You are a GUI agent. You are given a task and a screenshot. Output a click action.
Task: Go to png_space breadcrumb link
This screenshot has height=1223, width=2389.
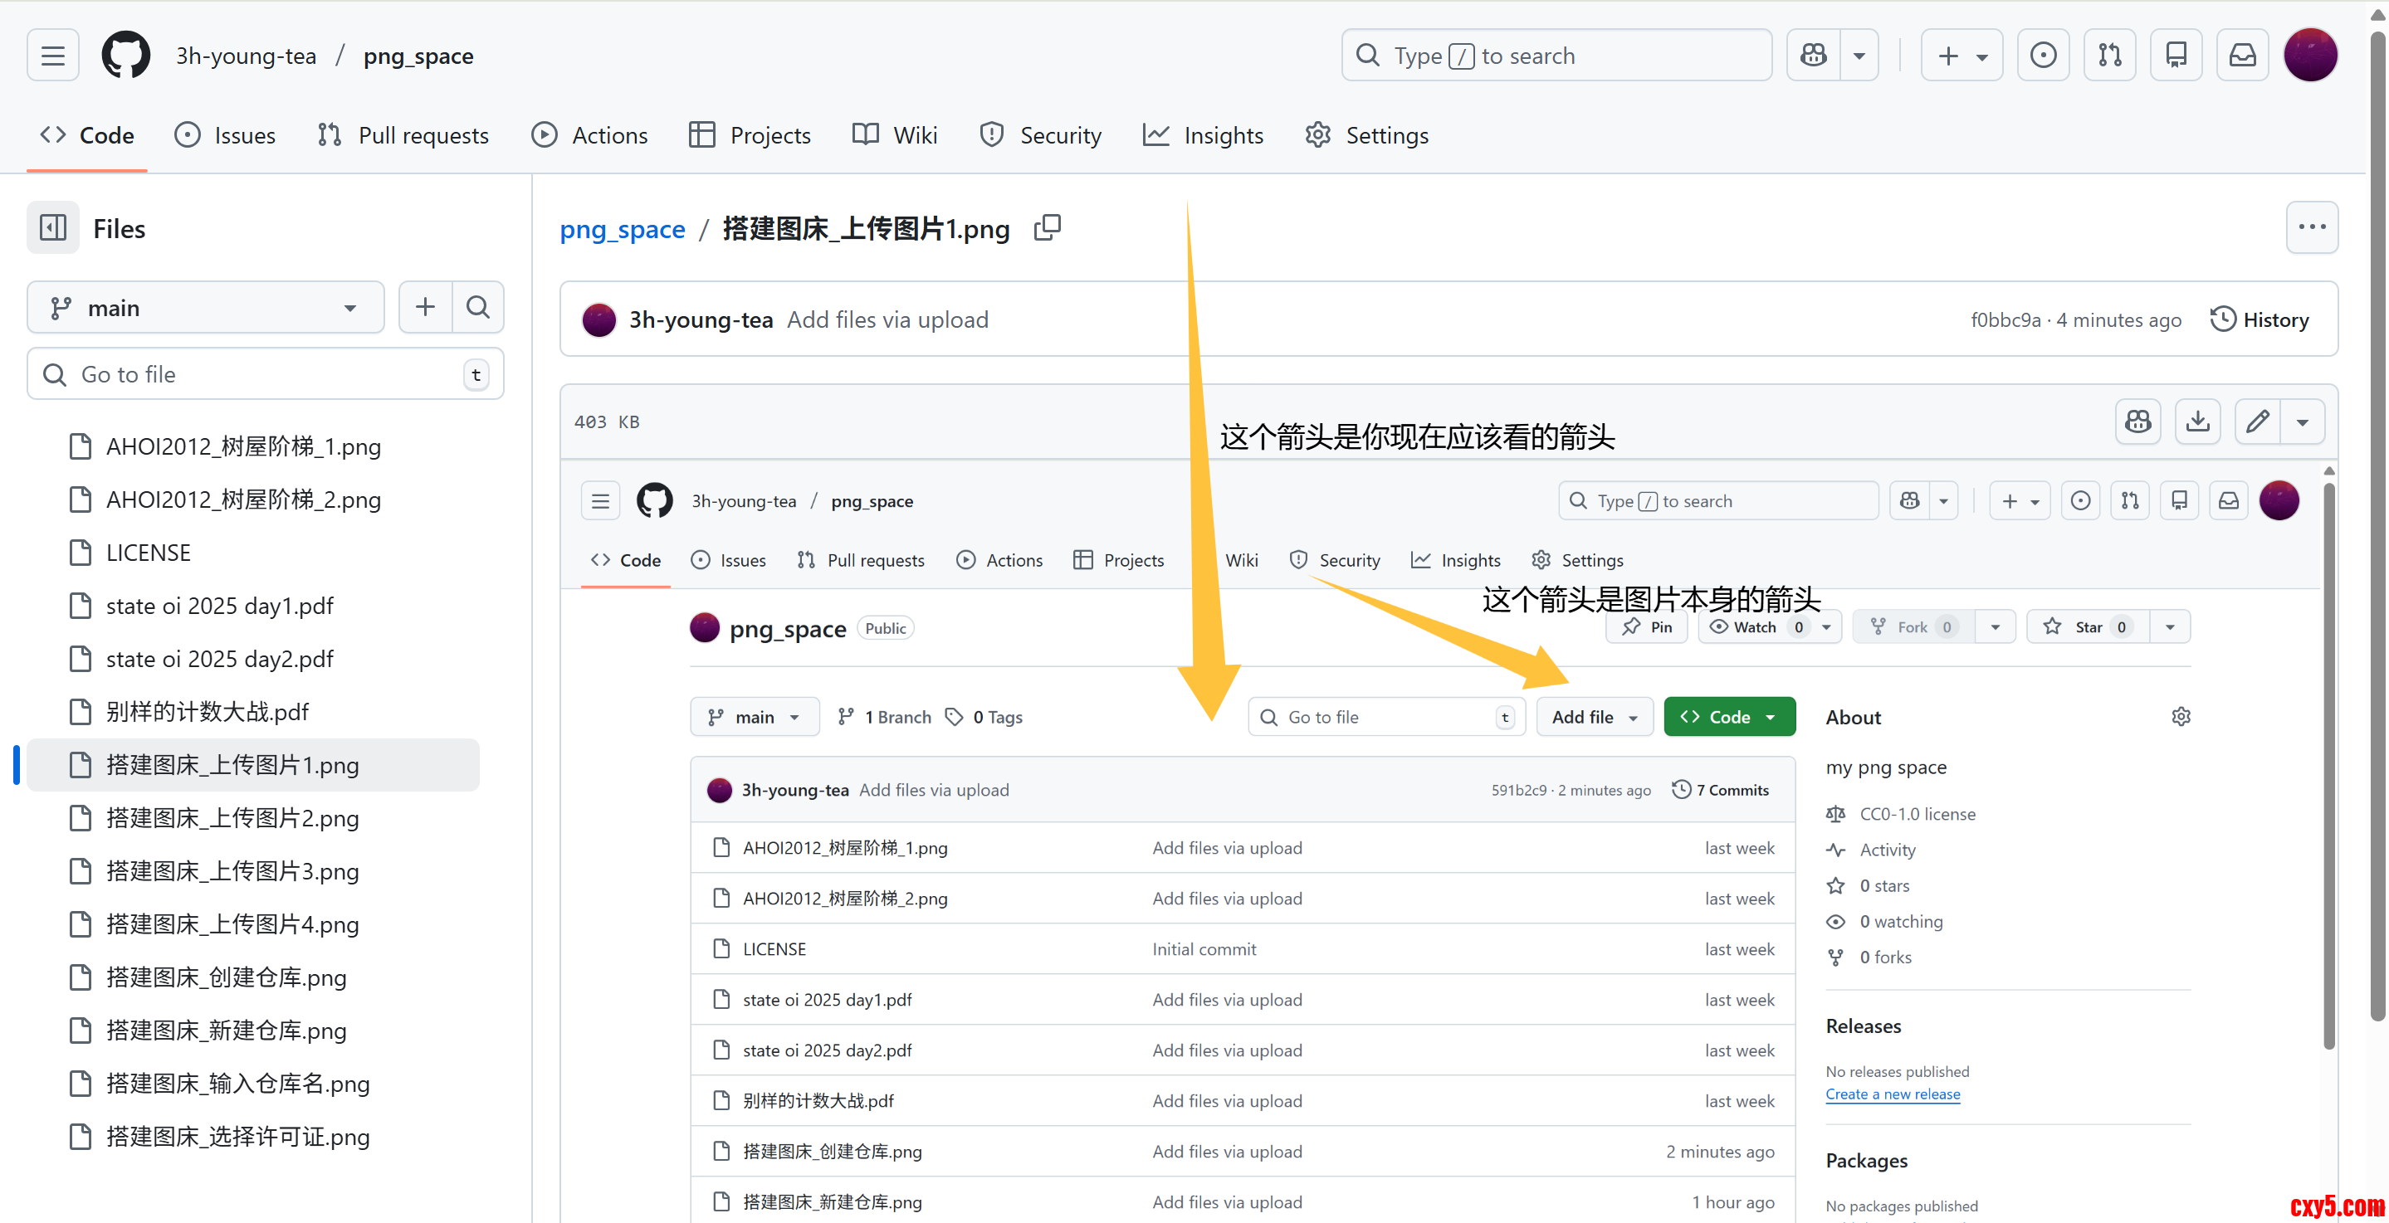point(623,229)
